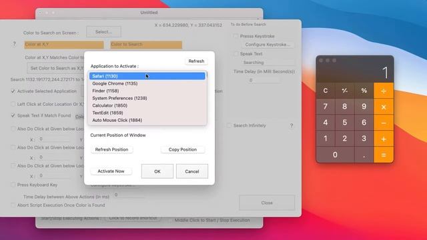Toggle Speak Text if Match Found checkbox
Screen dimensions: 427x240
(13, 115)
